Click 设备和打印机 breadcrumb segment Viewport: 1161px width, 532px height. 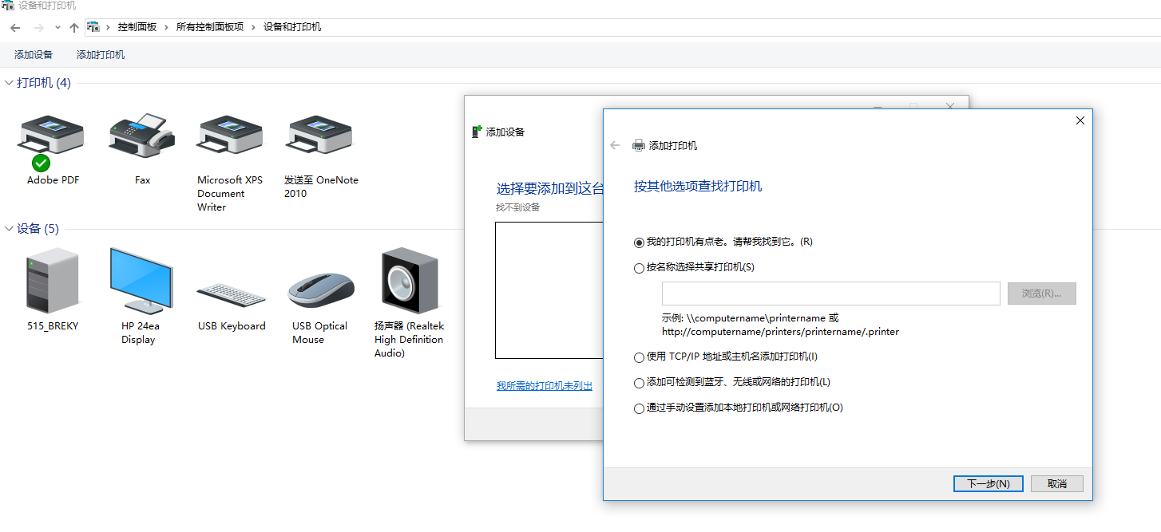pyautogui.click(x=292, y=27)
